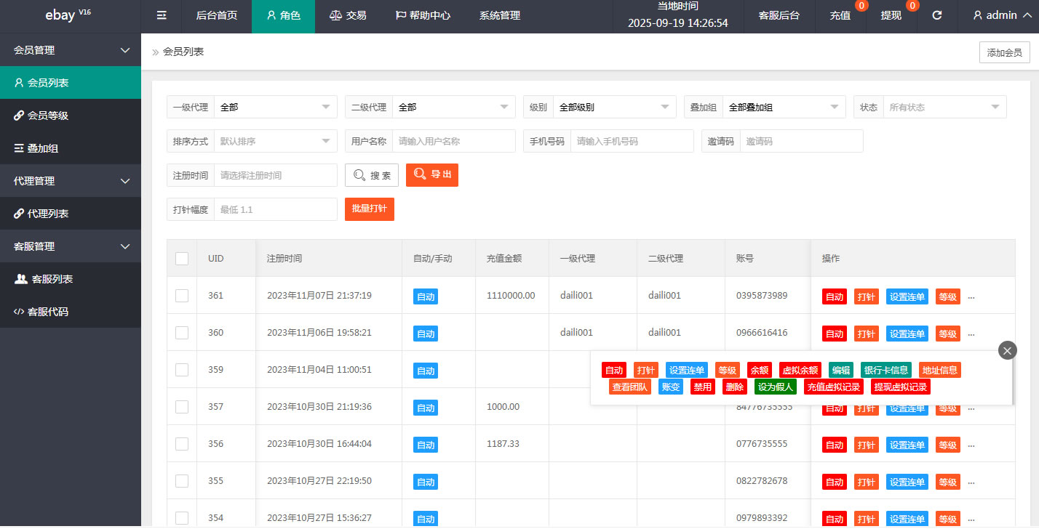Viewport: 1039px width, 529px height.
Task: Click 银行卡信息 in the action popup
Action: pos(886,370)
